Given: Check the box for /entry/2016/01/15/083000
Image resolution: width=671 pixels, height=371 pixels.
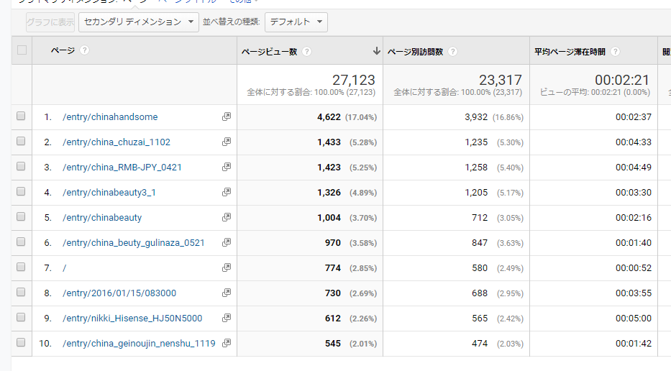Looking at the screenshot, I should pyautogui.click(x=21, y=292).
